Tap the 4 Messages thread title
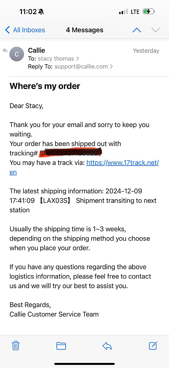 [x=84, y=30]
